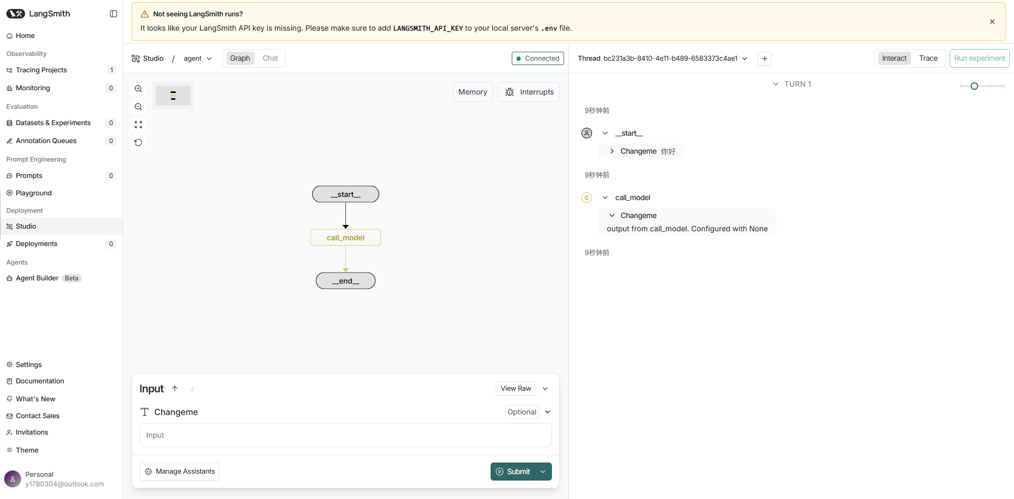Click the reset graph layout icon
1014x499 pixels.
tap(138, 143)
